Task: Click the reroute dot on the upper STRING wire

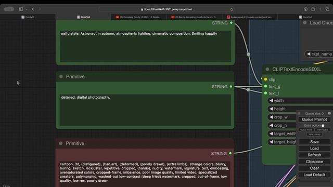Action: point(248,54)
